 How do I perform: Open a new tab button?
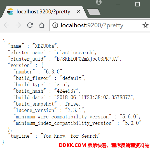tap(94, 12)
